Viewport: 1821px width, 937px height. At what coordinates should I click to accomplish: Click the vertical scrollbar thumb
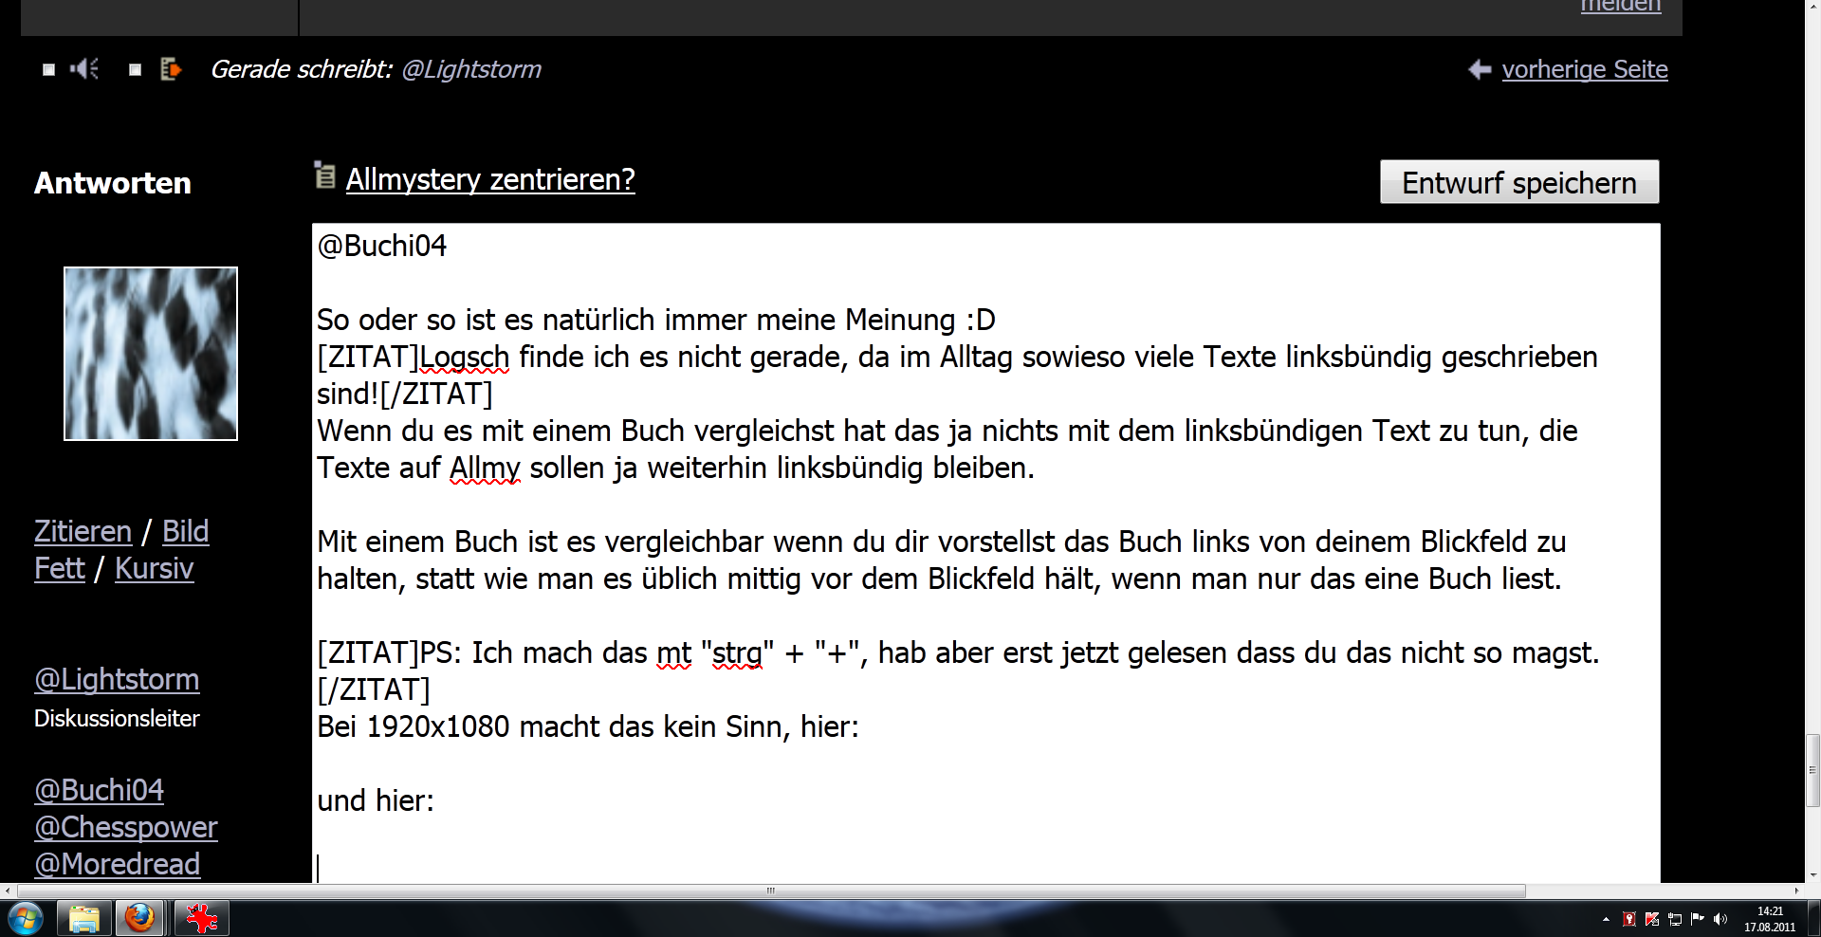1812,770
